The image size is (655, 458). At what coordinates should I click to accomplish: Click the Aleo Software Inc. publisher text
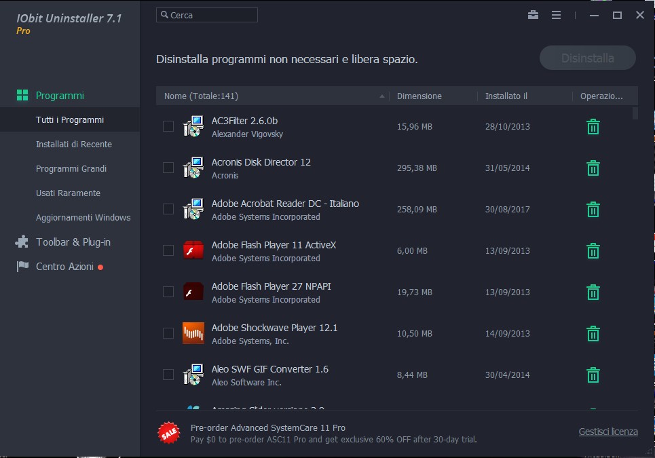pyautogui.click(x=246, y=383)
